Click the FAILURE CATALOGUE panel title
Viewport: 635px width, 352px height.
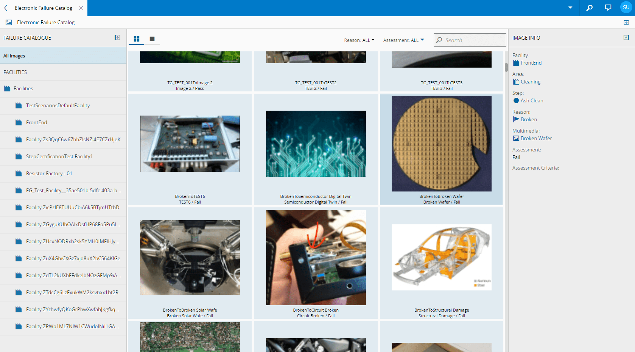[27, 38]
